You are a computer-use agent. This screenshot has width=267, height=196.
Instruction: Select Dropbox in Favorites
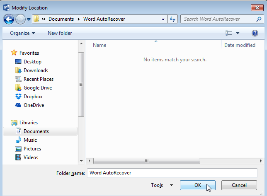tap(33, 97)
